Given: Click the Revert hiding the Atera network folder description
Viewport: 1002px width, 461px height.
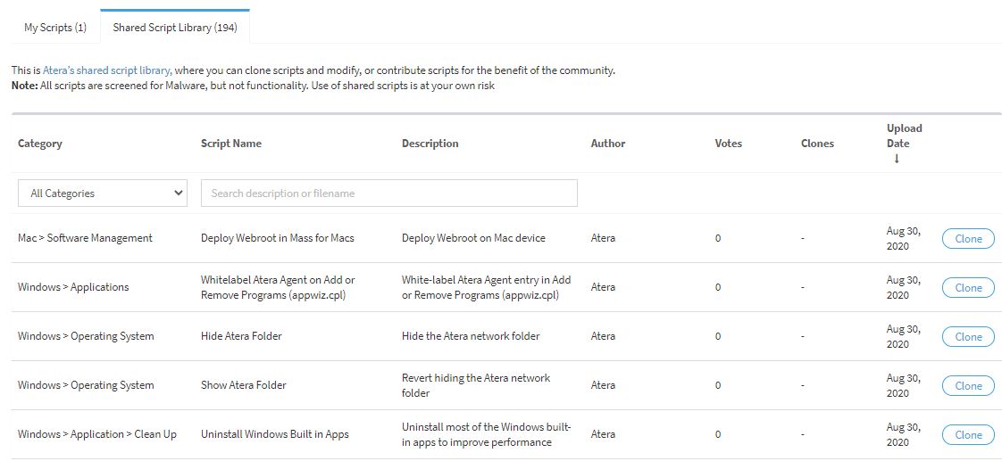Looking at the screenshot, I should point(476,385).
